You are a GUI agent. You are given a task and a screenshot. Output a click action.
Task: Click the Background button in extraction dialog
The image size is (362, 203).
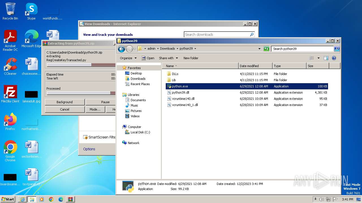[64, 102]
